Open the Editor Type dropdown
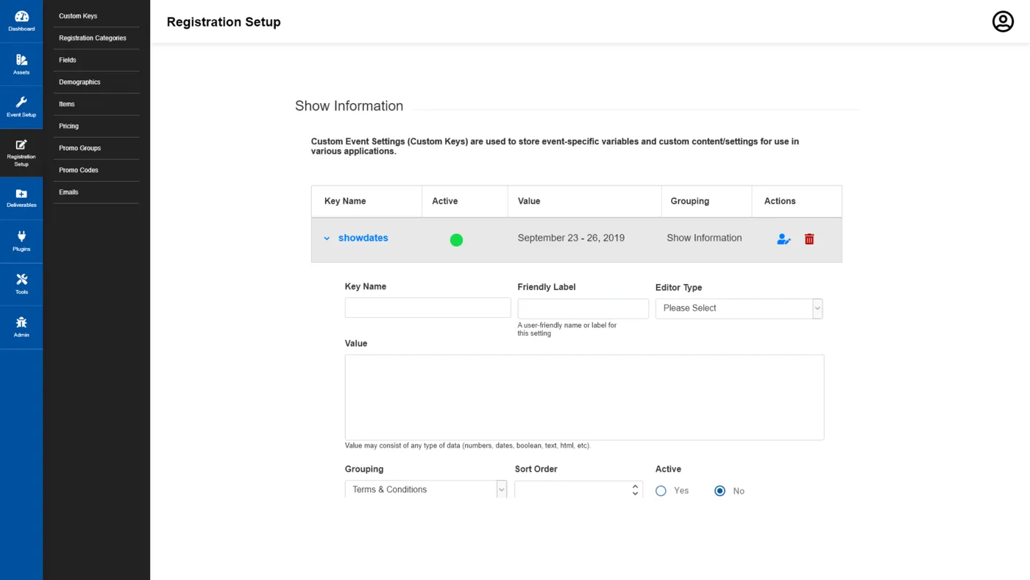 pyautogui.click(x=739, y=308)
